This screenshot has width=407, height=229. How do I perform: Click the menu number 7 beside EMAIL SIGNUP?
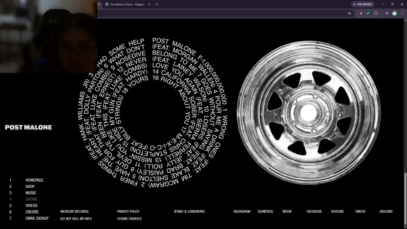coord(10,218)
